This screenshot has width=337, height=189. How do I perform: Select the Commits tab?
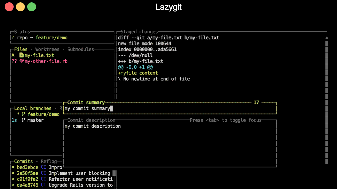(x=23, y=161)
